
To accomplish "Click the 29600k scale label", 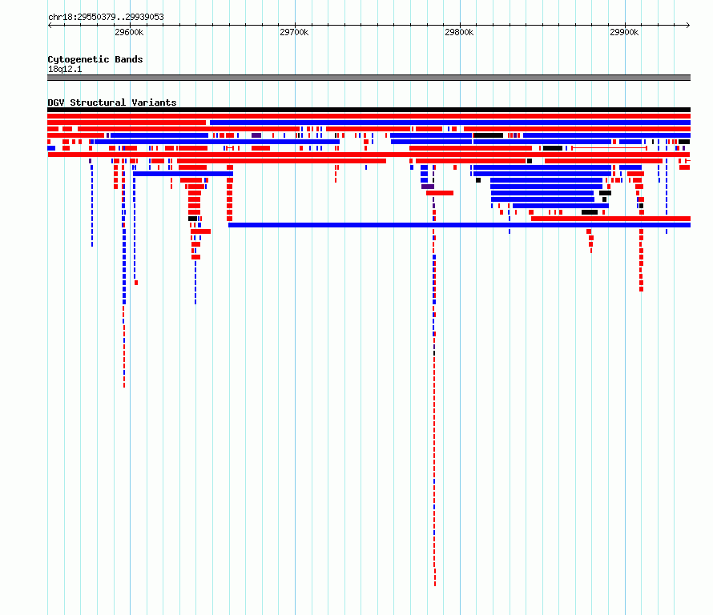I will pyautogui.click(x=129, y=32).
